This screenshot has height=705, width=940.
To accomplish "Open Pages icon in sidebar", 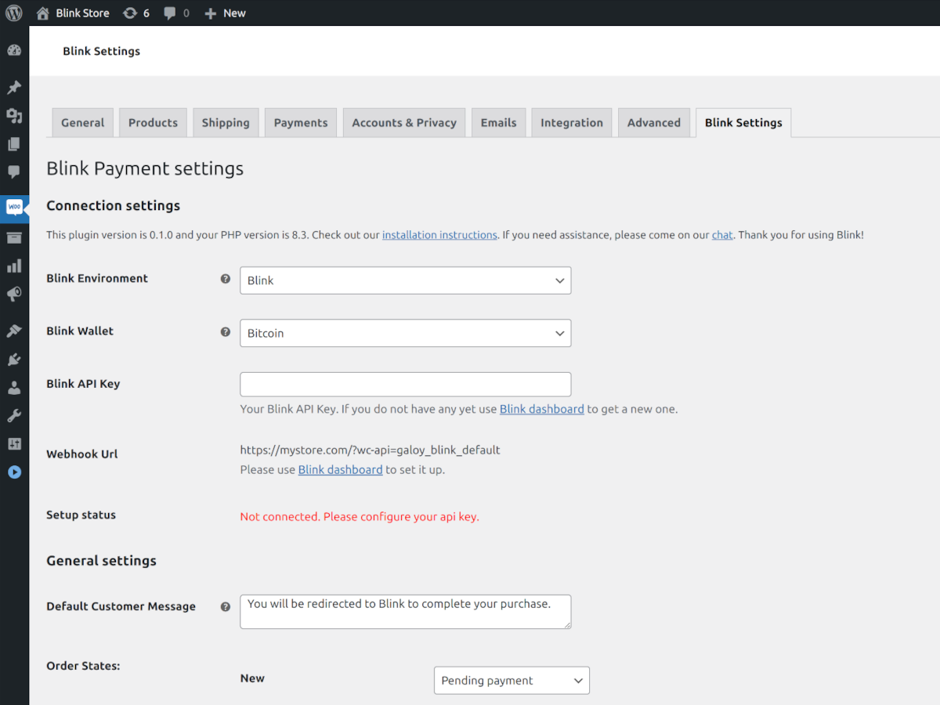I will point(14,144).
